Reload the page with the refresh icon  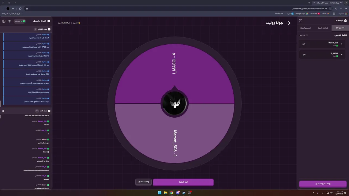pos(336,8)
